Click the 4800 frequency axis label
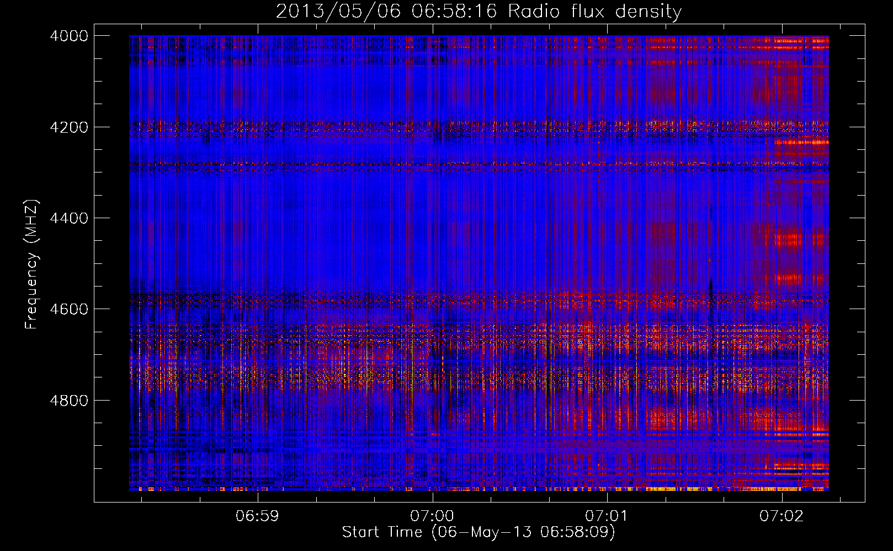This screenshot has height=551, width=893. pos(69,400)
